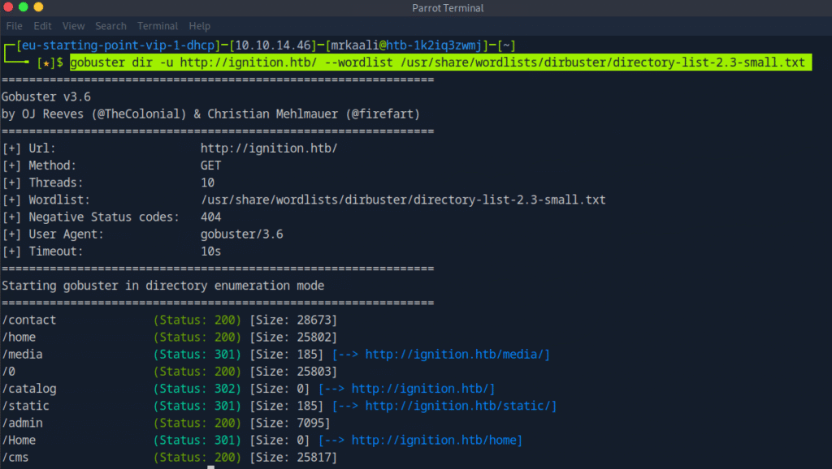The height and width of the screenshot is (469, 832).
Task: Click the highlighted gobuster command line
Action: coord(437,62)
